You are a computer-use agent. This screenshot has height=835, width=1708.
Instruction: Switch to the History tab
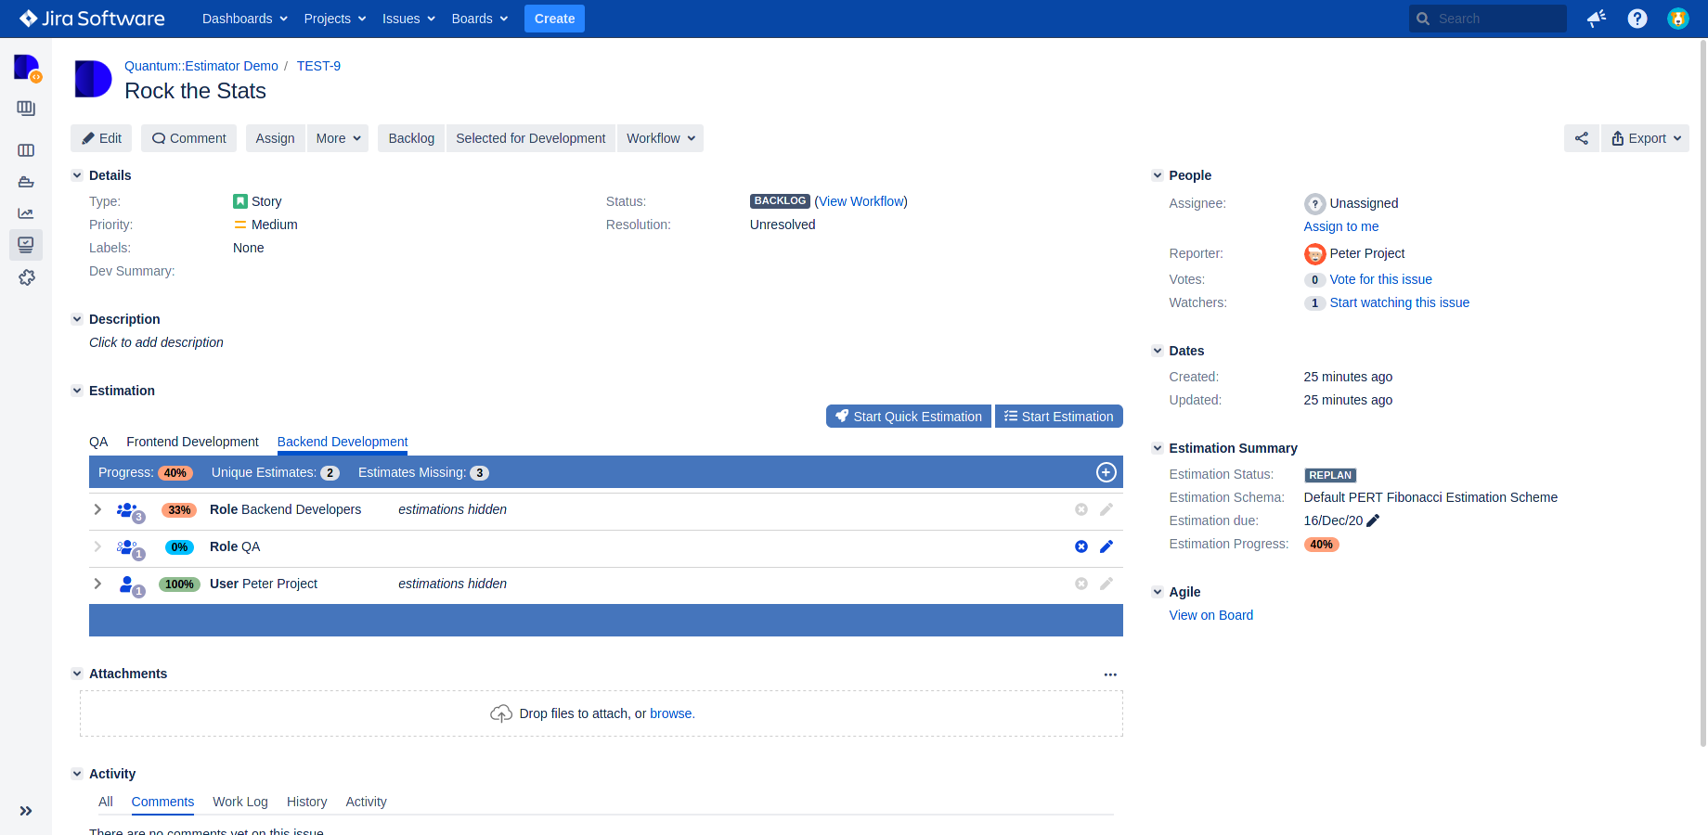(306, 802)
